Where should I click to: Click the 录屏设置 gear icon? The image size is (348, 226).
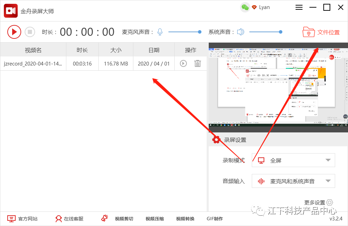(x=216, y=140)
